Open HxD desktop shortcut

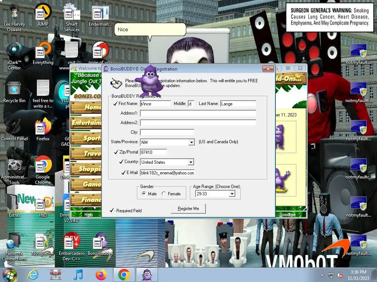pyautogui.click(x=43, y=206)
